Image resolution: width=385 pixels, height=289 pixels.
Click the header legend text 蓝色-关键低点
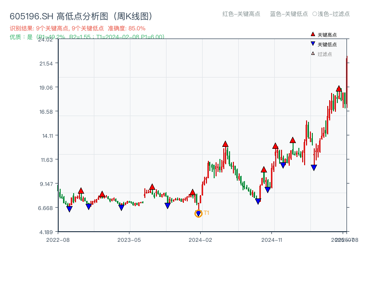(x=289, y=14)
